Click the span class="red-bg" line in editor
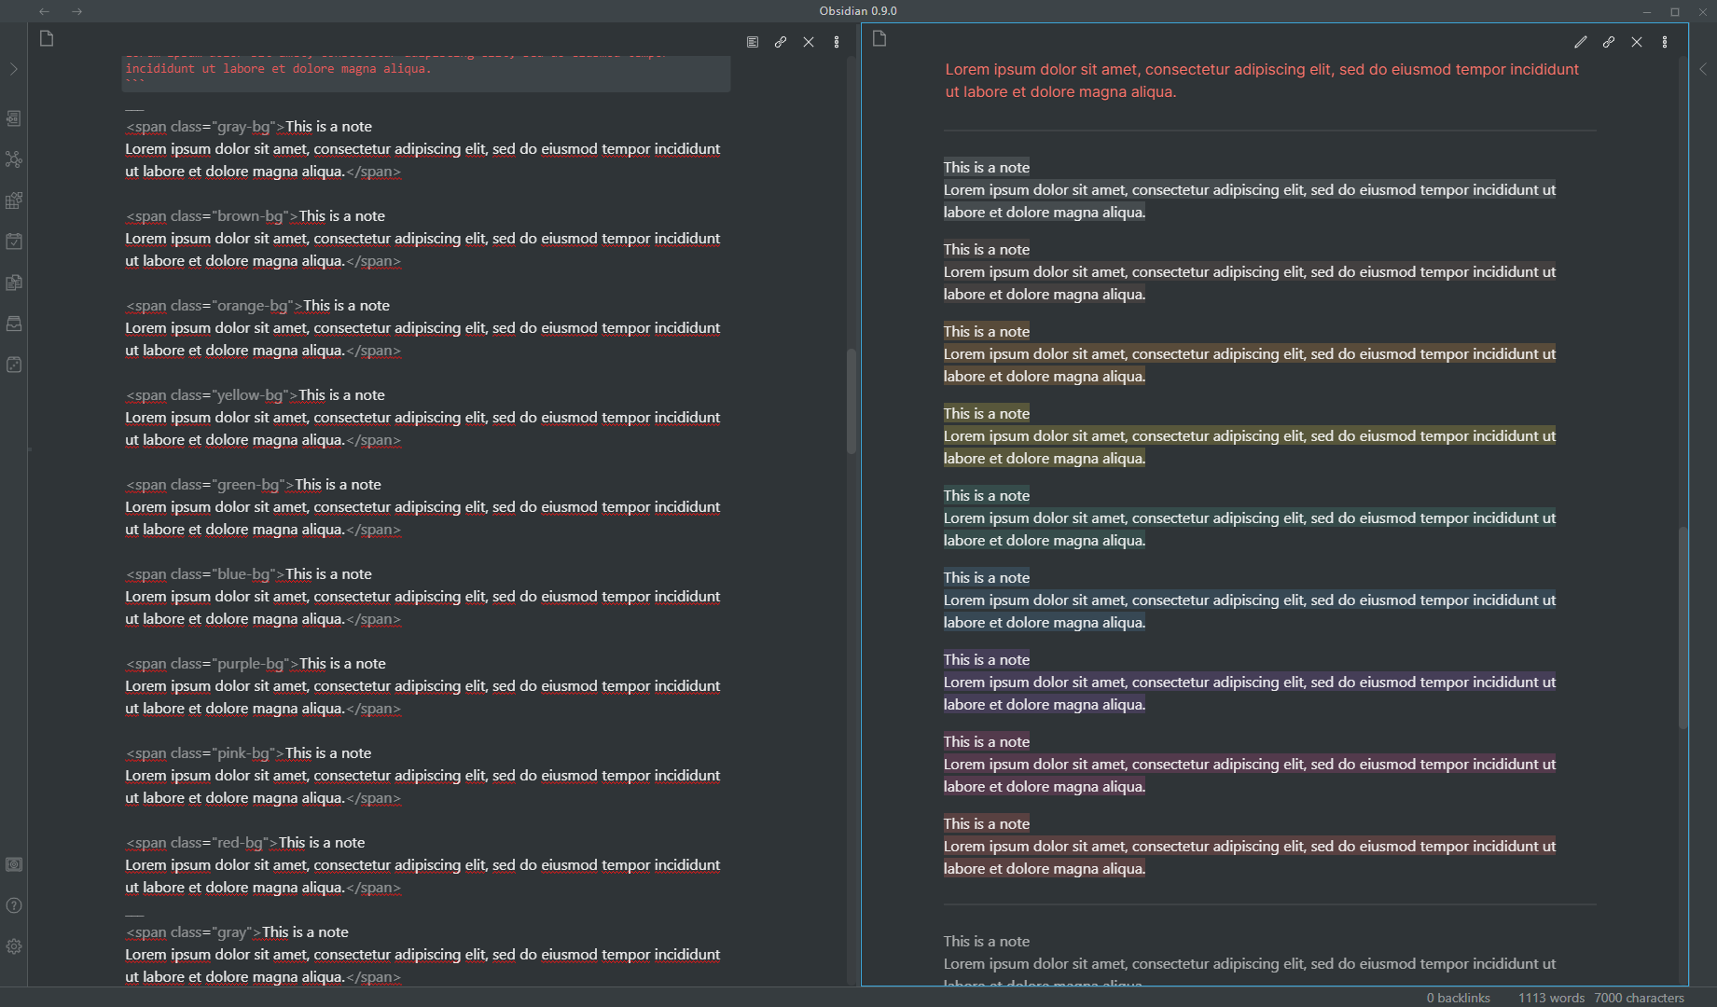 coord(245,843)
